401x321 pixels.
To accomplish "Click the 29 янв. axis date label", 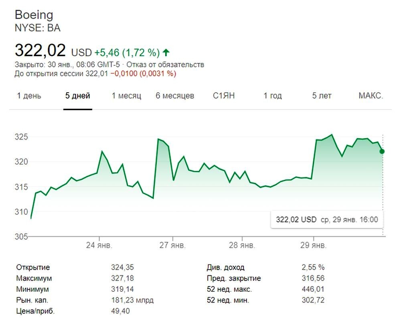I will point(314,245).
